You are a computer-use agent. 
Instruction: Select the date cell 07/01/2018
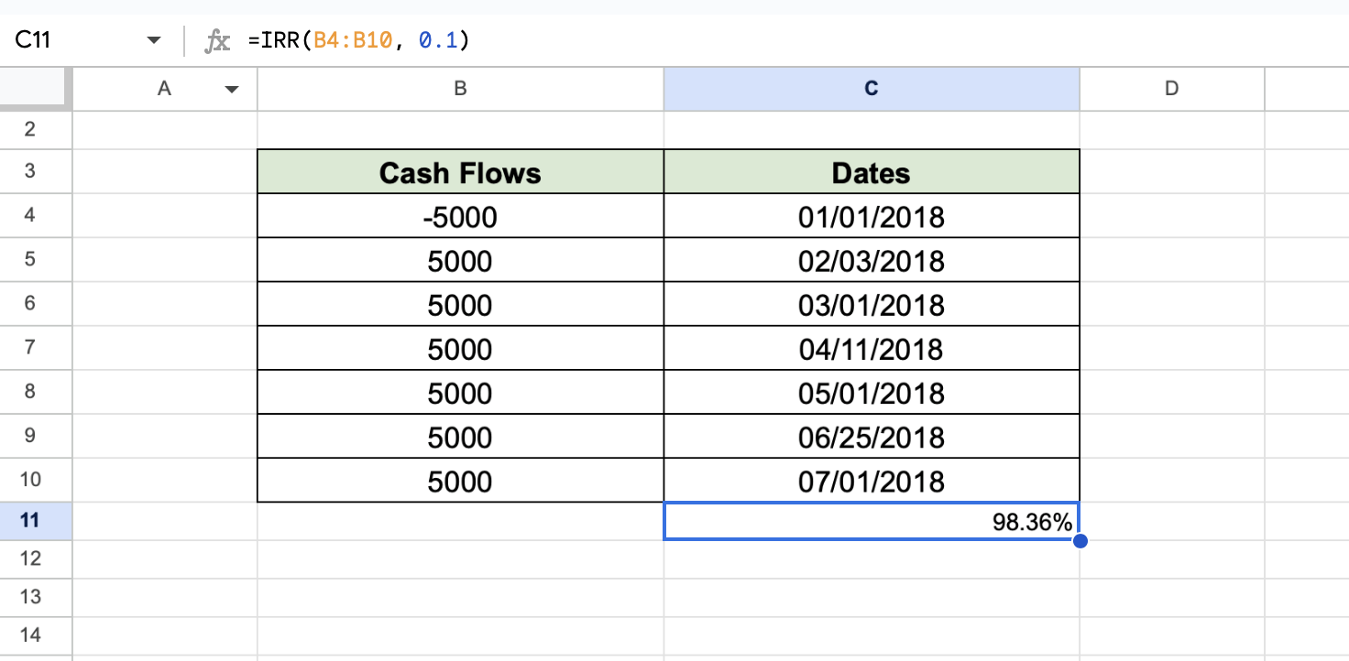pyautogui.click(x=871, y=481)
